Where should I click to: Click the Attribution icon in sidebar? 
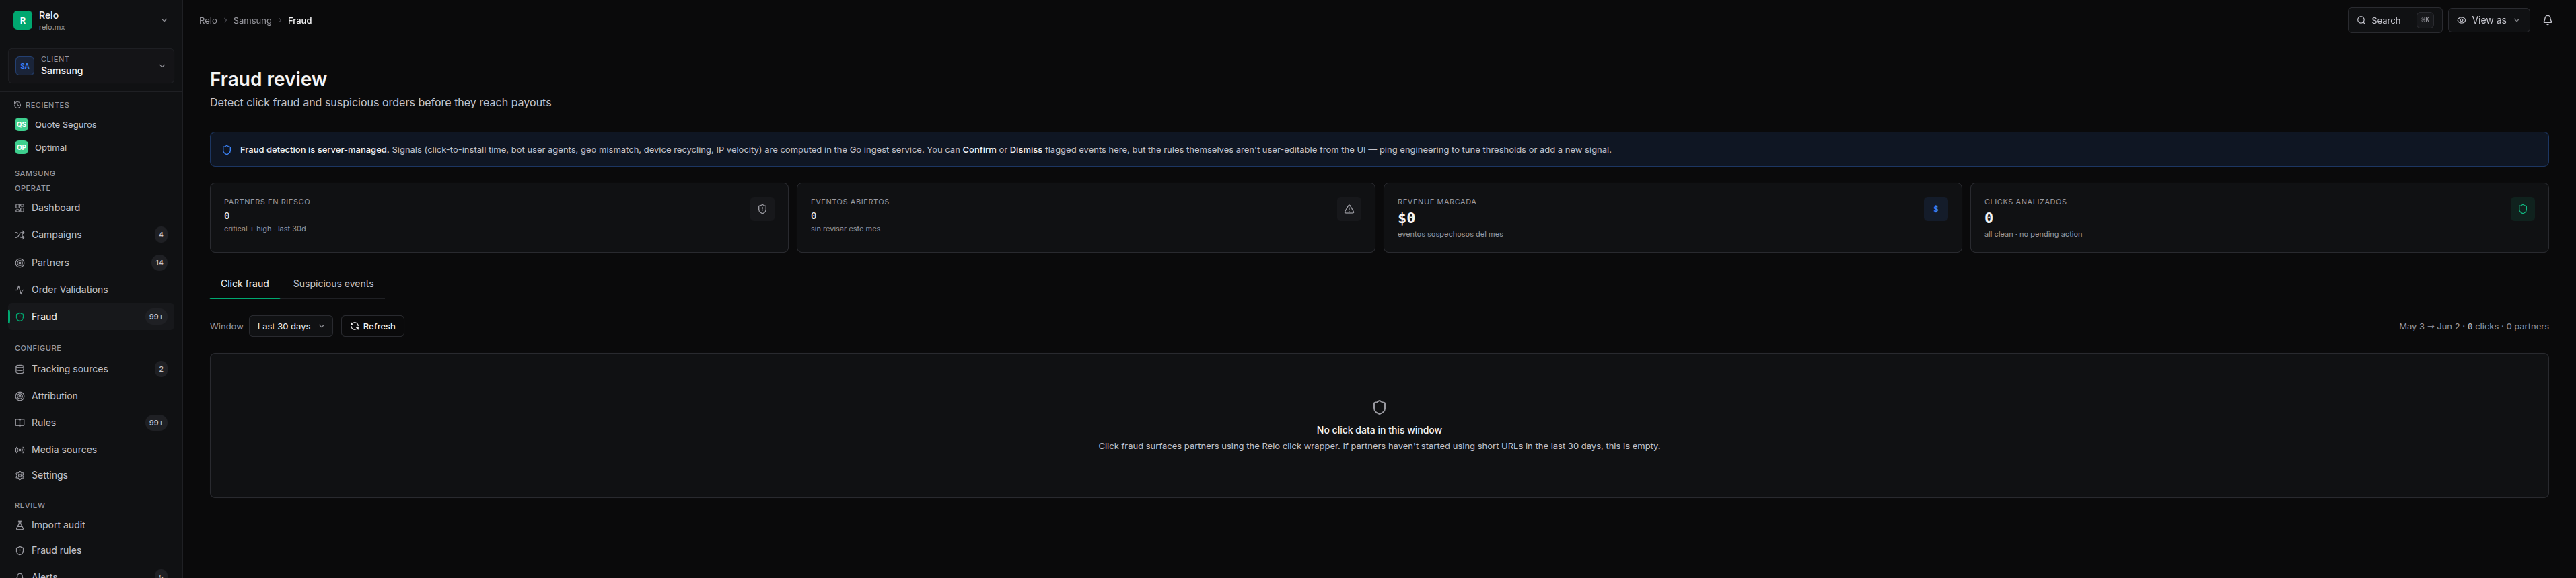(19, 397)
